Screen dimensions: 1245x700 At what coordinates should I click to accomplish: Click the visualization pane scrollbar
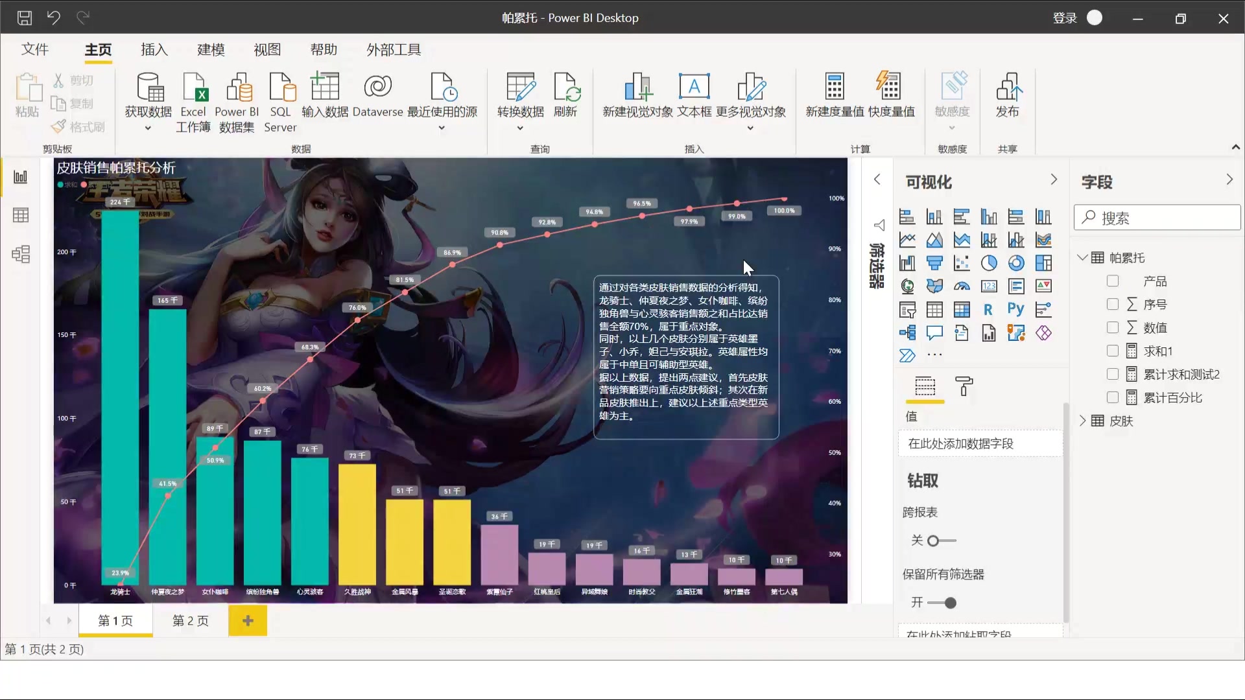pos(1066,512)
